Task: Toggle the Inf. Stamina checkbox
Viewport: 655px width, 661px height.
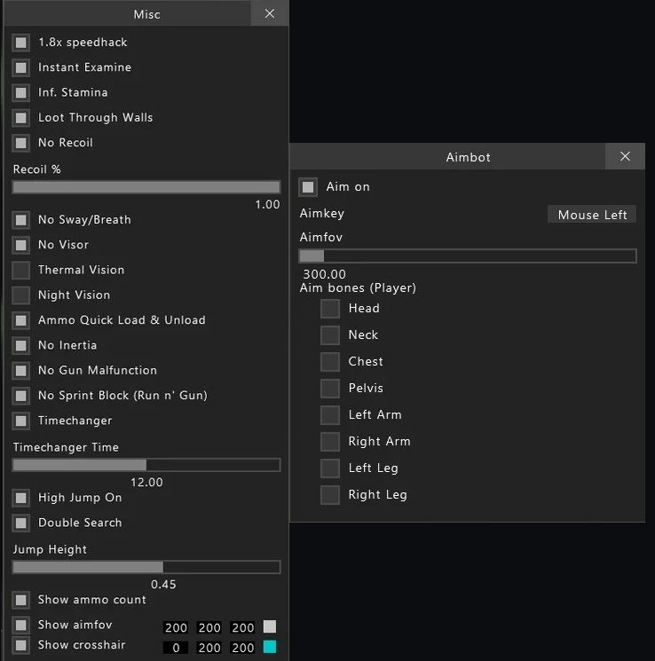Action: [20, 93]
